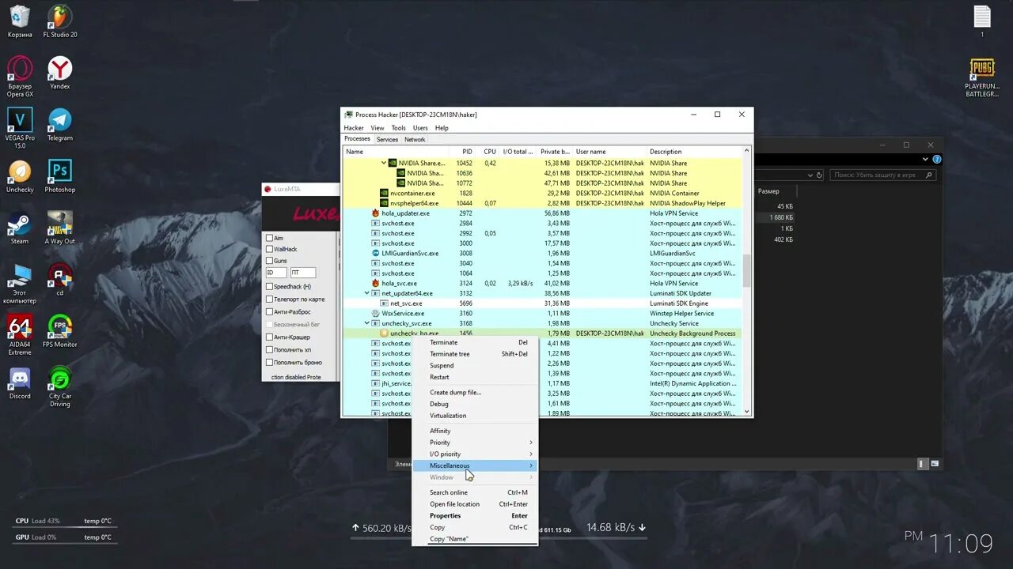1013x569 pixels.
Task: Click the Process Hacker vertical scrollbar thumb
Action: pos(747,269)
